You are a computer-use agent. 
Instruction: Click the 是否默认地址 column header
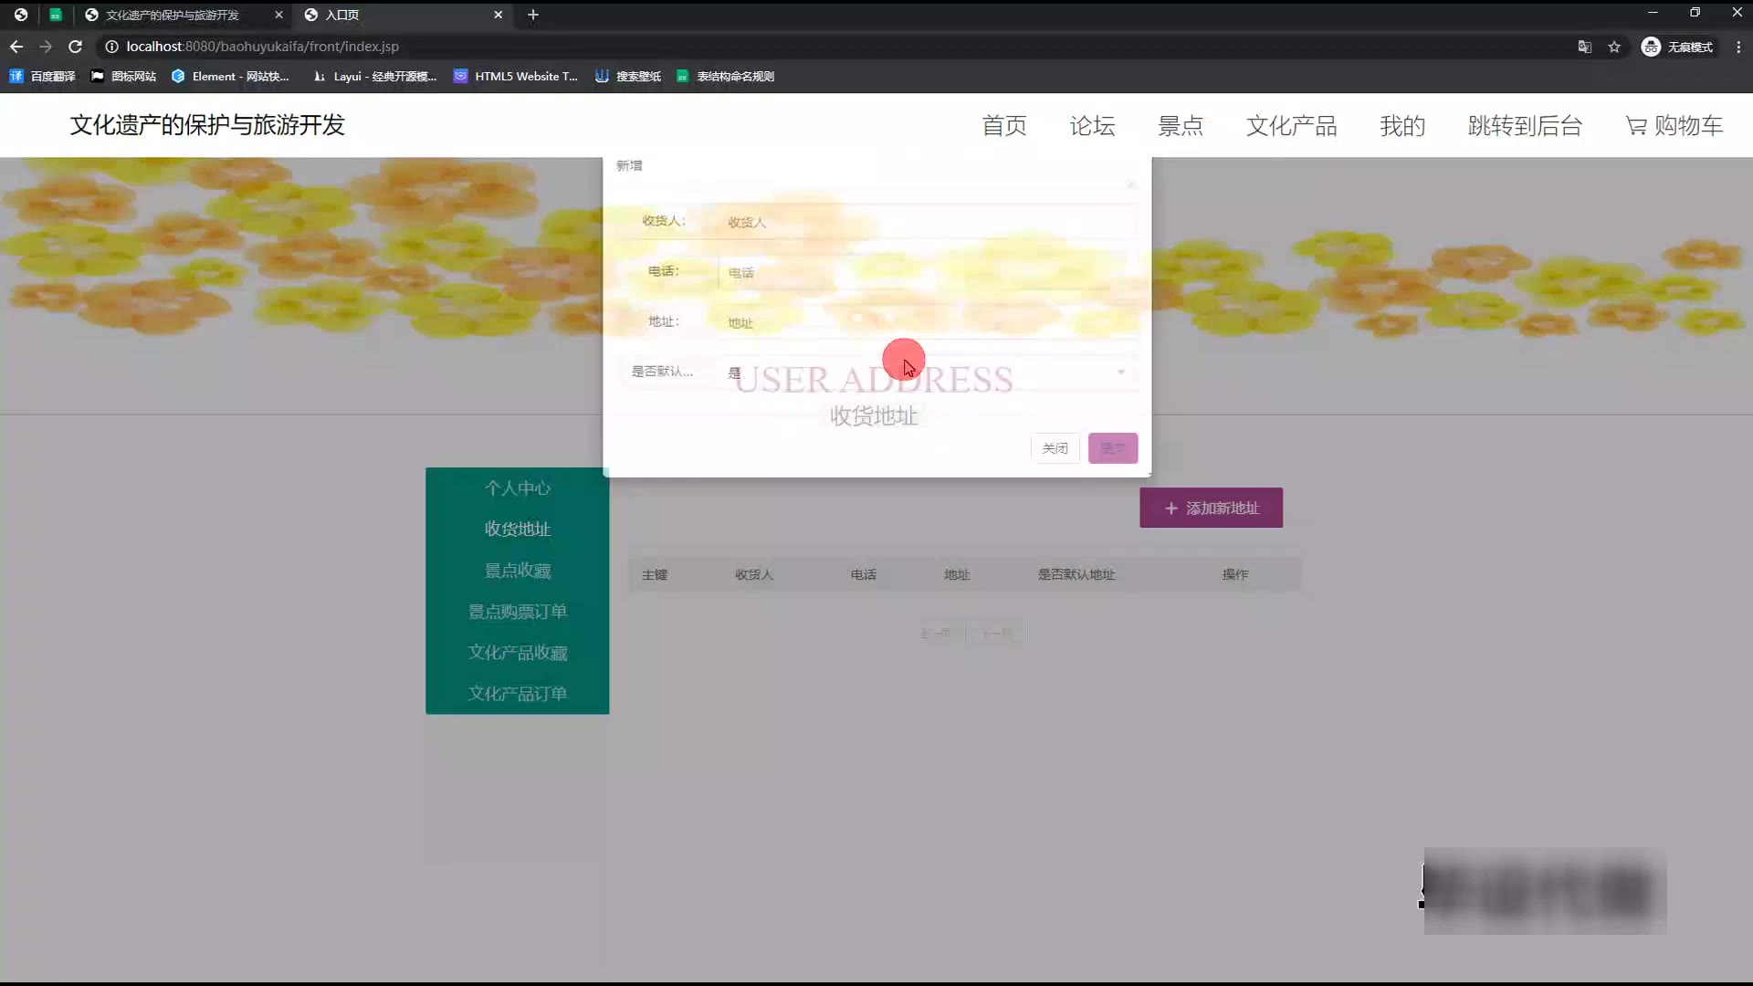pyautogui.click(x=1076, y=574)
